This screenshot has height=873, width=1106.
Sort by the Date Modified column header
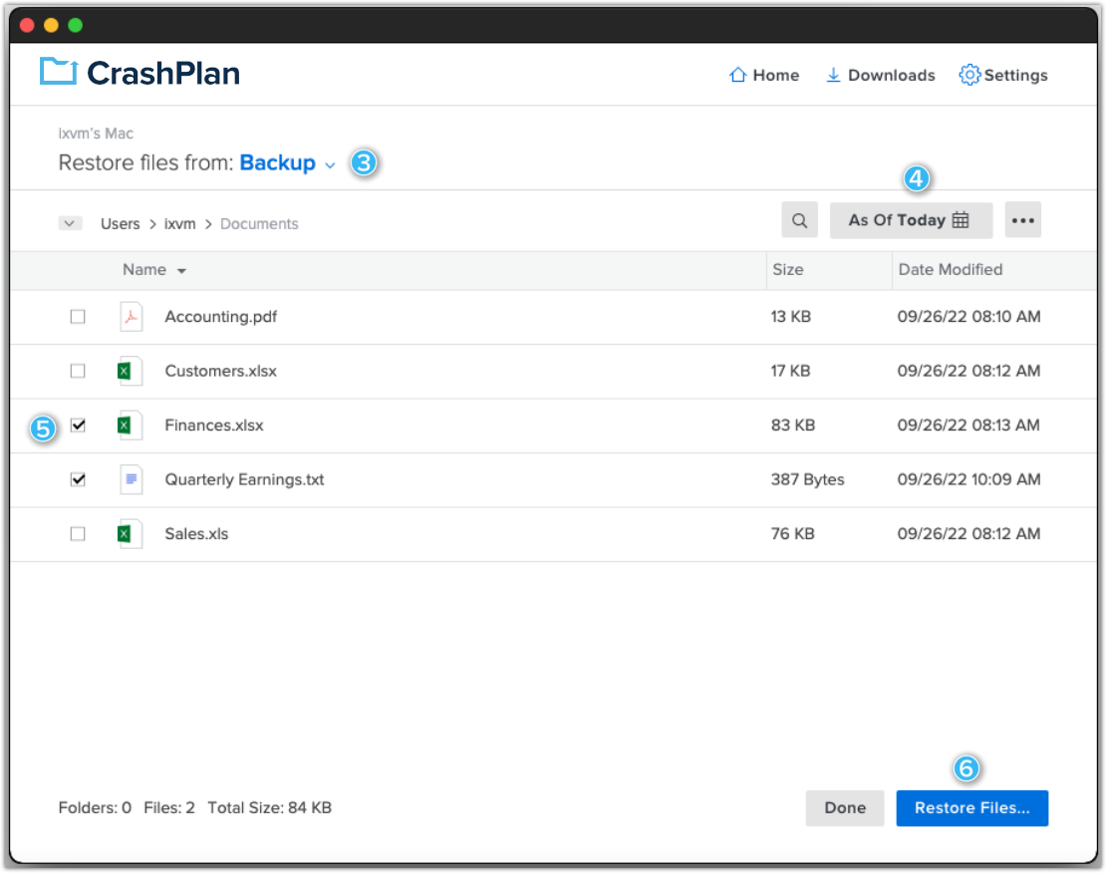click(951, 270)
